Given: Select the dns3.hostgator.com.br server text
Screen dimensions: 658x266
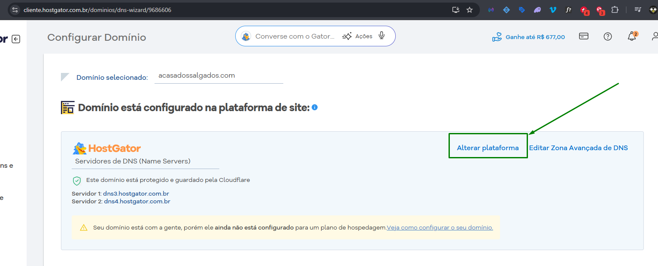Looking at the screenshot, I should (136, 193).
